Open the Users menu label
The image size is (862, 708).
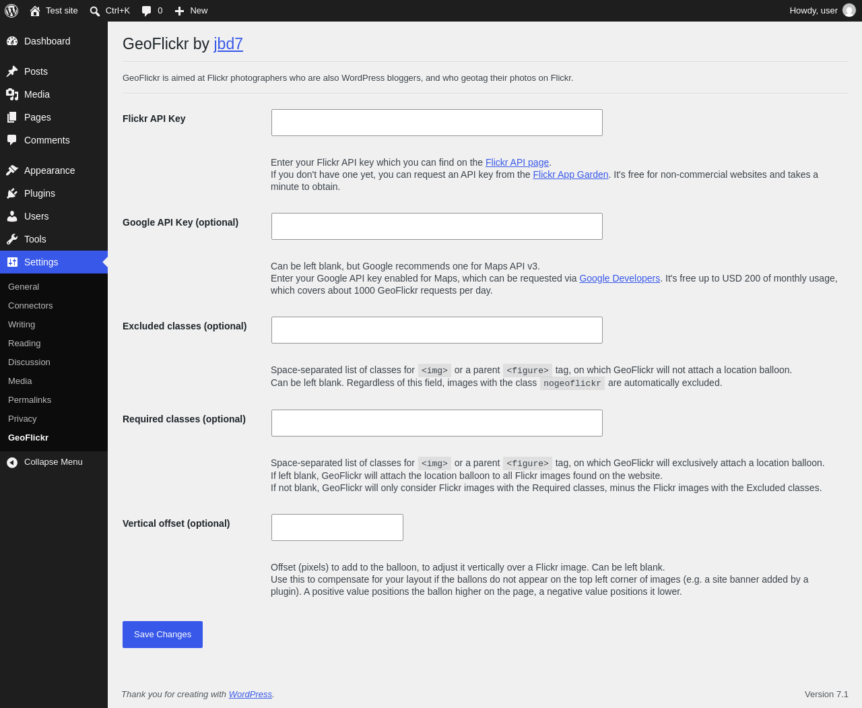tap(36, 216)
